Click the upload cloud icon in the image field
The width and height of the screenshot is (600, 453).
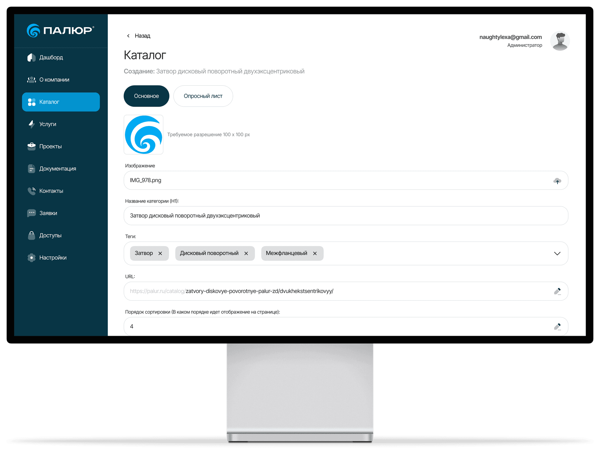pyautogui.click(x=557, y=181)
